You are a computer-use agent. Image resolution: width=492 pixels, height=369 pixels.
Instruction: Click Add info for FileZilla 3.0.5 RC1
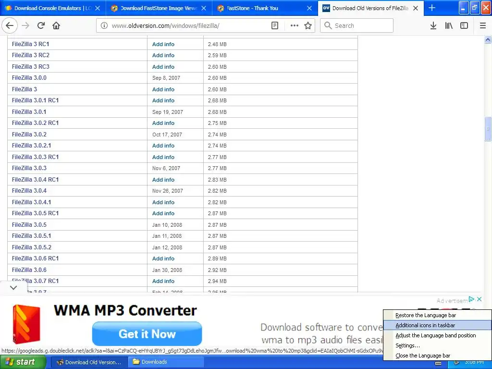tap(163, 213)
